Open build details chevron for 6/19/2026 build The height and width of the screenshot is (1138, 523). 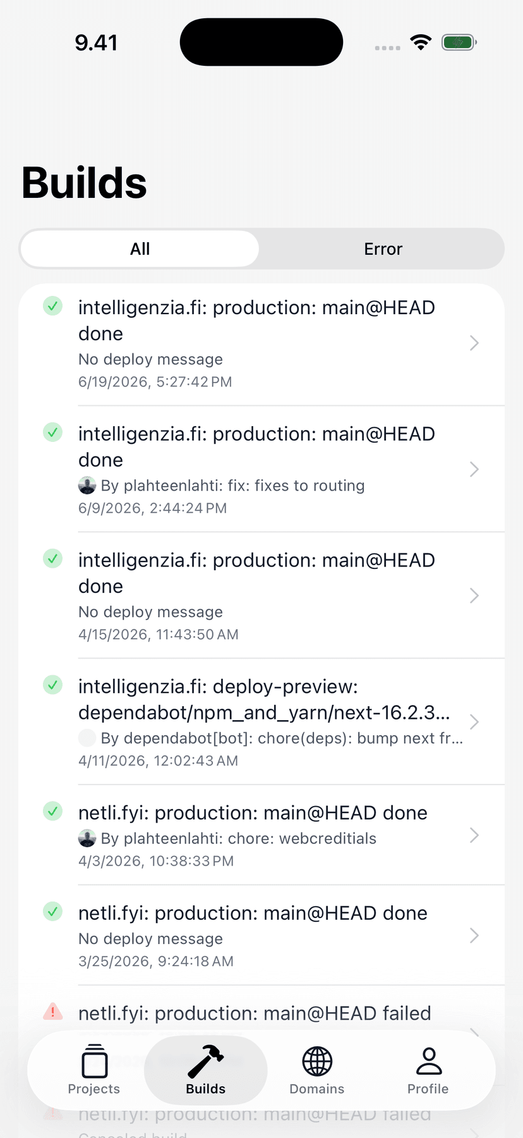(474, 343)
